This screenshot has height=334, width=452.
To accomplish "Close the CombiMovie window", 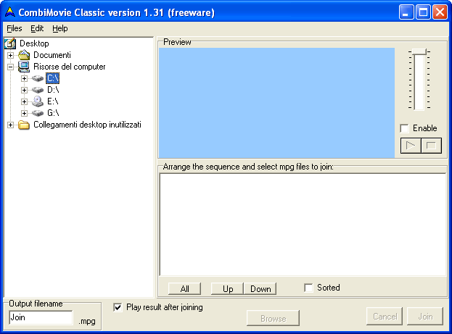I will click(440, 12).
